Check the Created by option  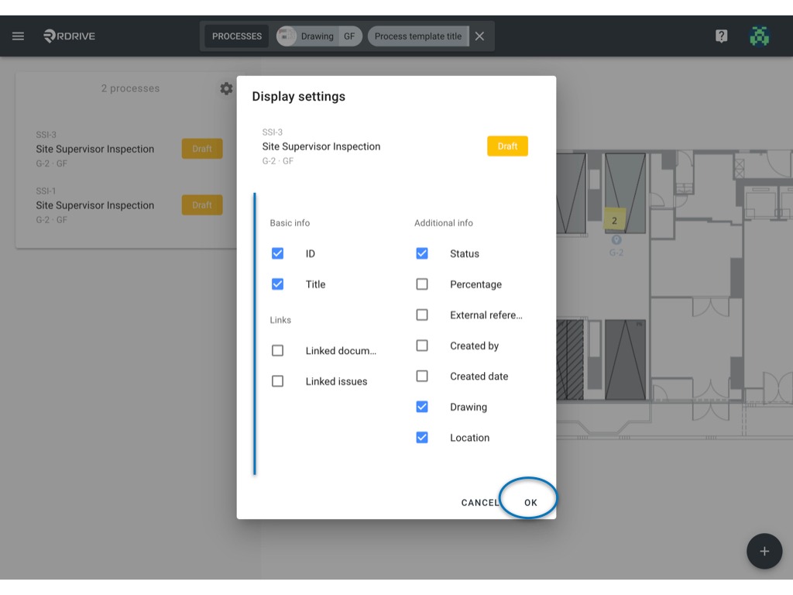pos(422,346)
